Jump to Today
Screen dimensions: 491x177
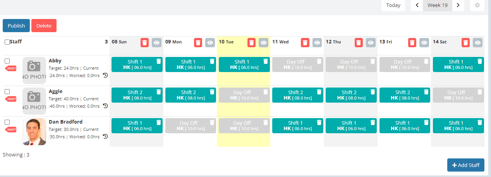point(393,5)
